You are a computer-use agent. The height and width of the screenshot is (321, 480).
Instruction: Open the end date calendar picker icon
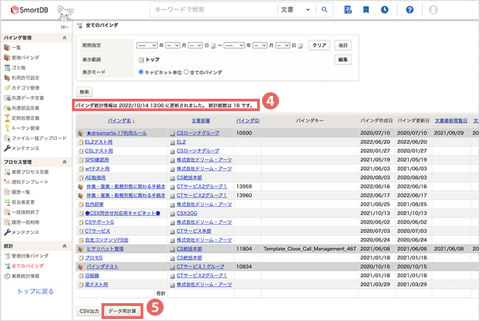300,46
